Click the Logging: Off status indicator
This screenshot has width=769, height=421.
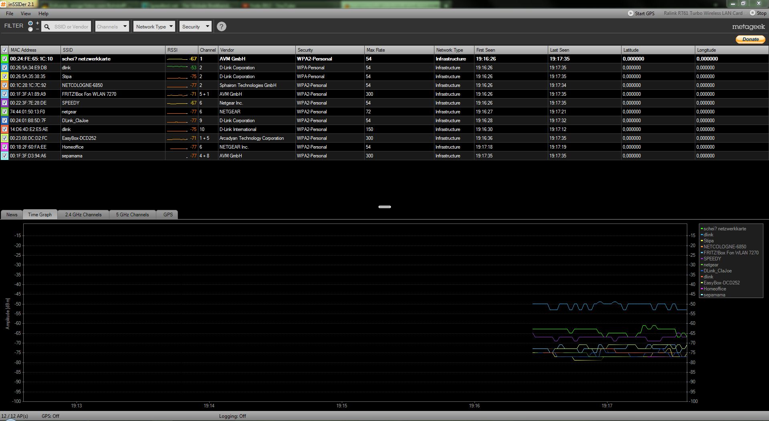[232, 416]
